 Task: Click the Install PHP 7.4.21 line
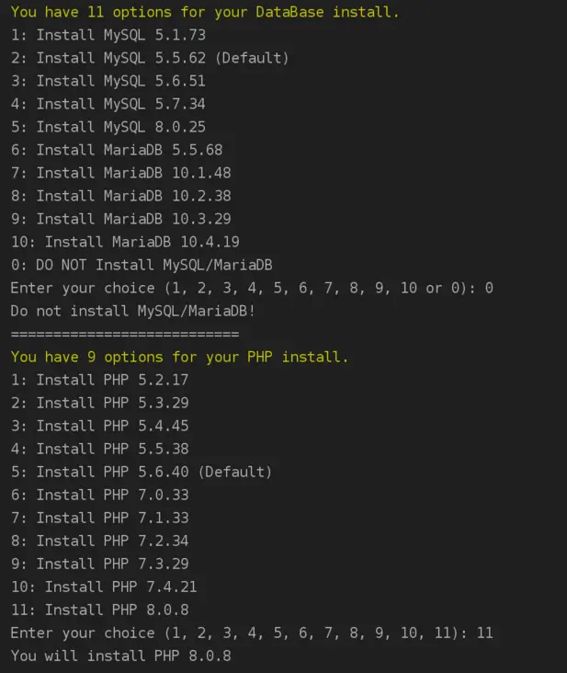(x=104, y=587)
